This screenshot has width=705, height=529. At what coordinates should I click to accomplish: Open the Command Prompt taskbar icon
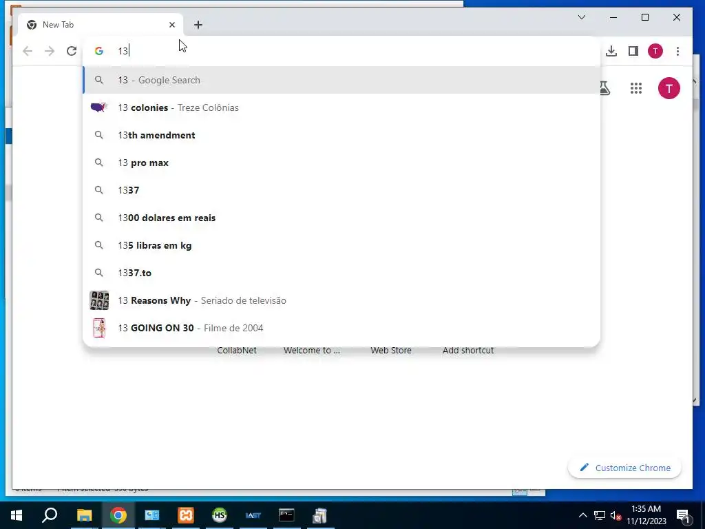click(x=286, y=515)
